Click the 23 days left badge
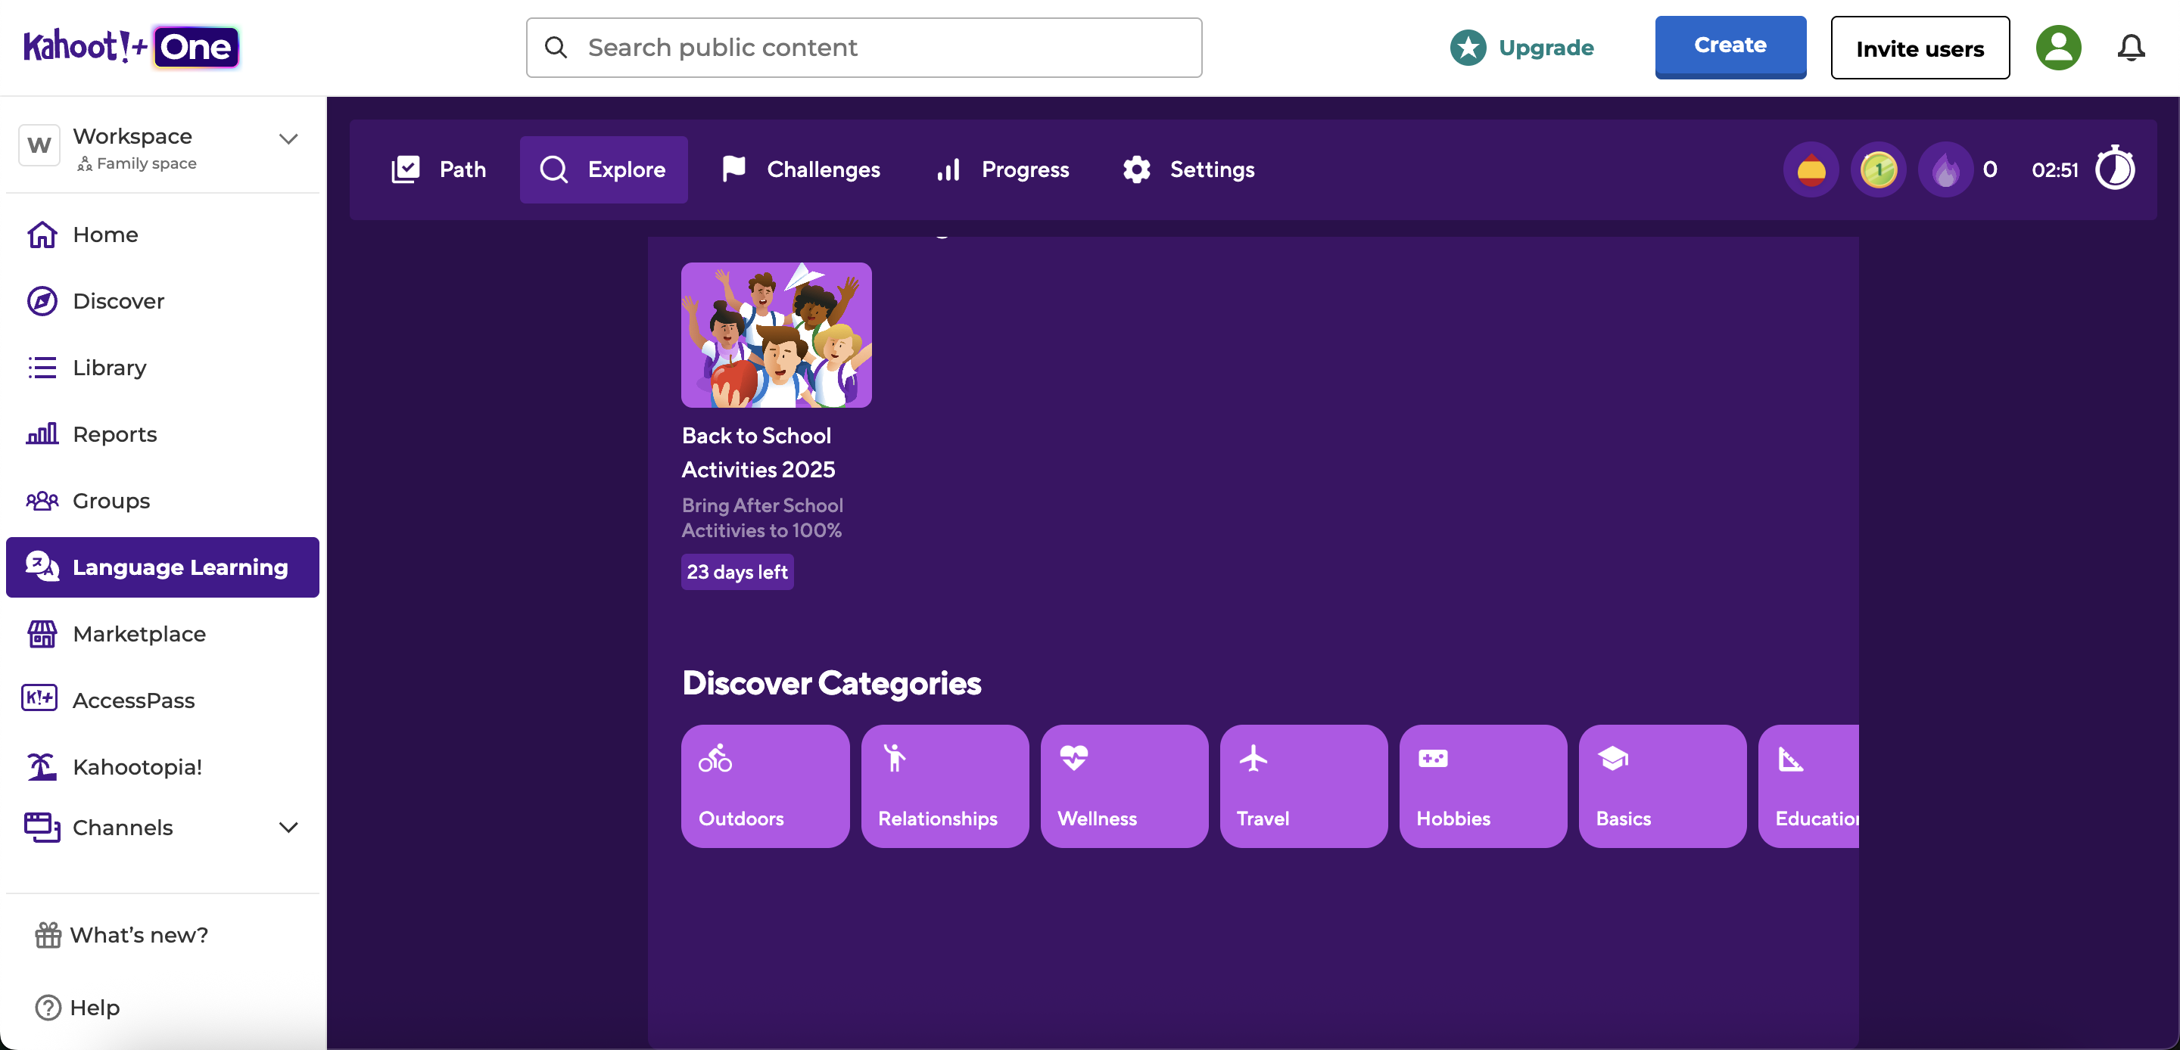Screen dimensions: 2180x1050 [x=737, y=572]
